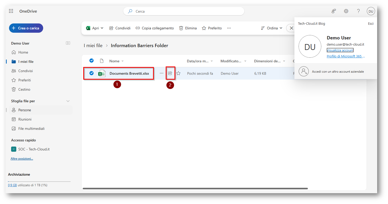Open the help question mark icon
388x204 pixels.
(358, 11)
